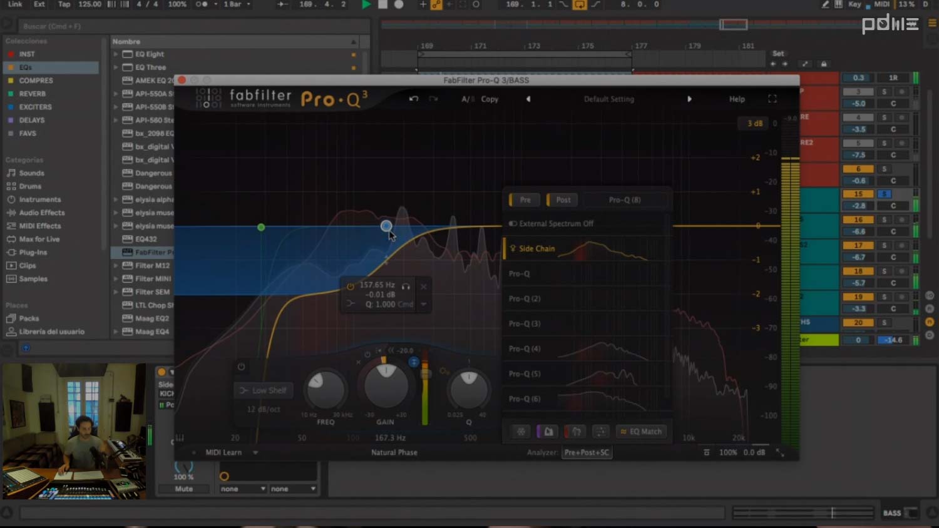Stop playback in Ableton Live

[382, 4]
